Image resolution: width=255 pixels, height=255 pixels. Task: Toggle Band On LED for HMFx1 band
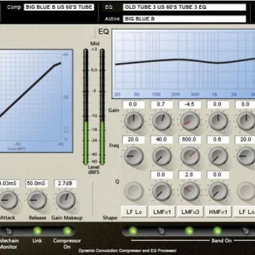tap(217, 231)
